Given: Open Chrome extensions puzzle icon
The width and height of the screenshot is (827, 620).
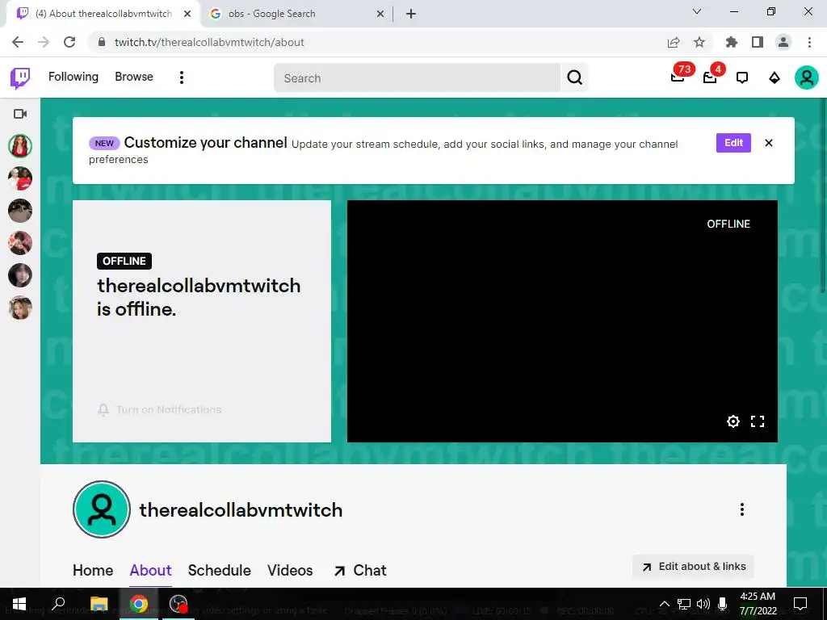Looking at the screenshot, I should click(731, 42).
